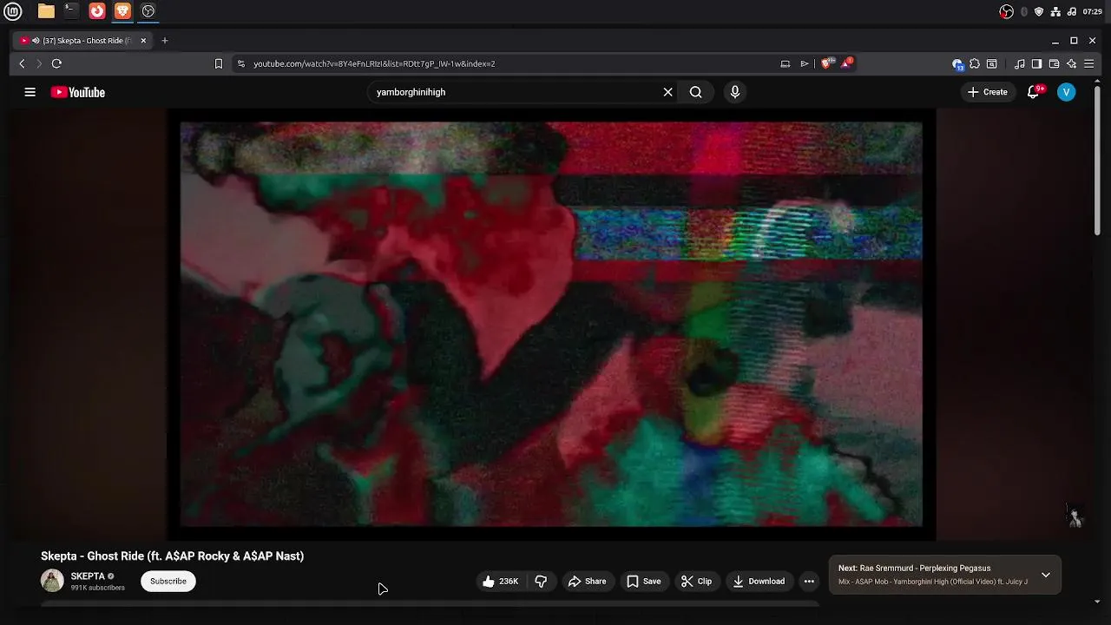1111x625 pixels.
Task: Like the video (236K)
Action: (x=501, y=582)
